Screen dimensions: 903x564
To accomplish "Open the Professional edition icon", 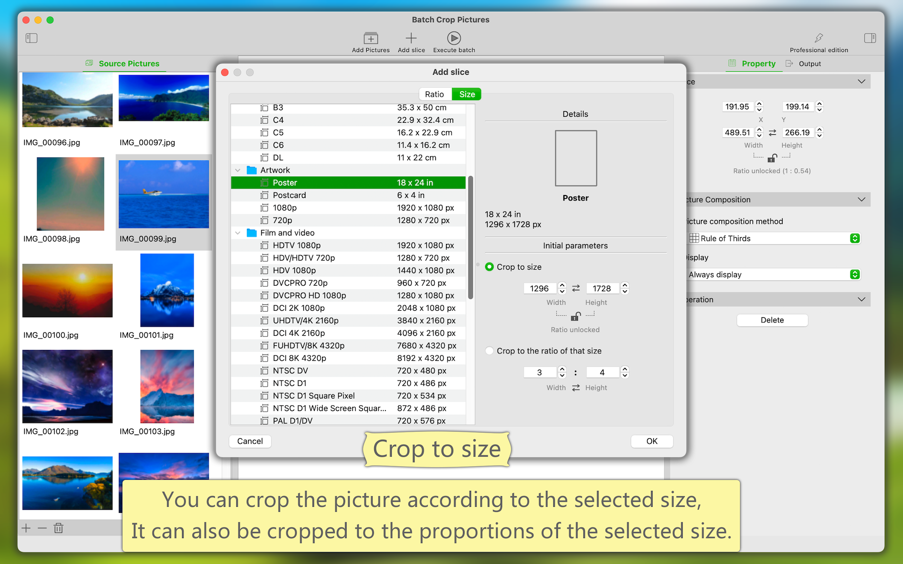I will point(819,38).
